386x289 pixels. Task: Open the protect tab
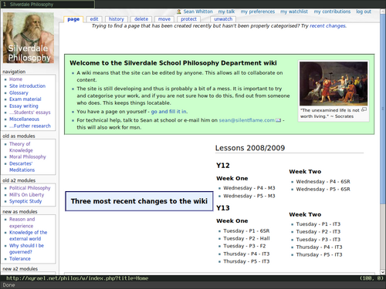(188, 19)
